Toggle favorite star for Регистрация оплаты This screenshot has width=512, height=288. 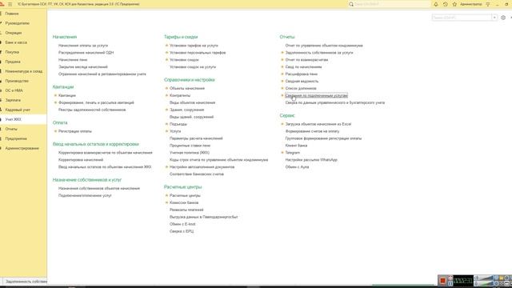pyautogui.click(x=55, y=131)
